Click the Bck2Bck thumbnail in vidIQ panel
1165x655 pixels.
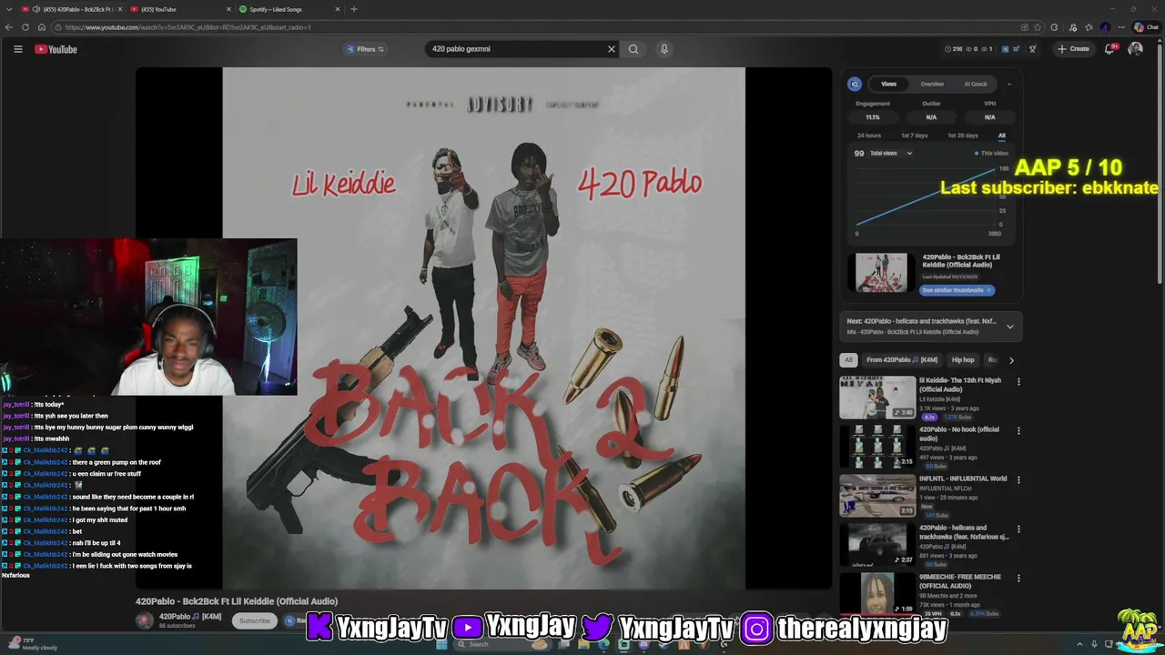881,272
